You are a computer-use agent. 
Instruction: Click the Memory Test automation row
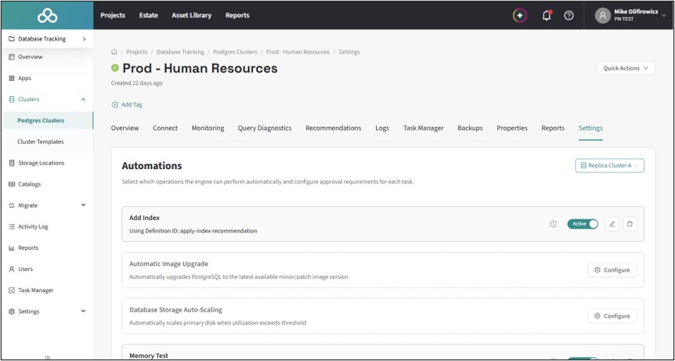pos(383,352)
